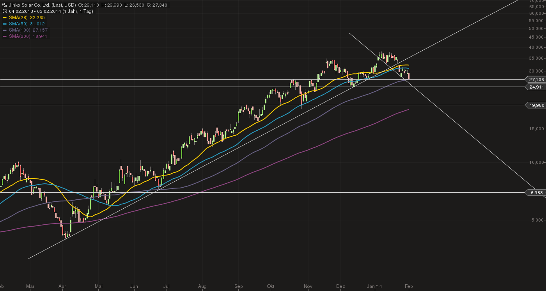The height and width of the screenshot is (291, 546).
Task: Click the 'Sep' month label on time axis
Action: coord(238,286)
